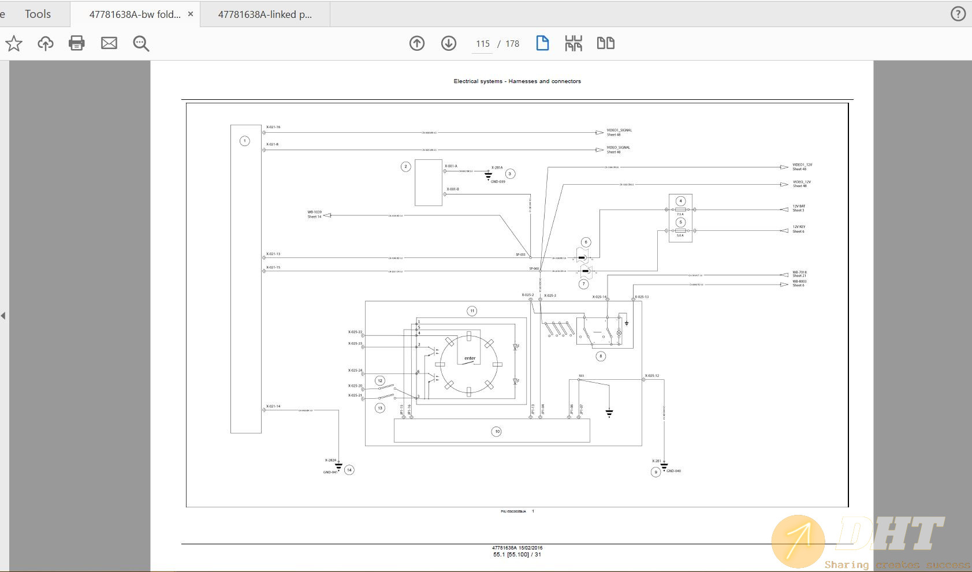Viewport: 972px width, 572px height.
Task: Select the 47781638A-bw fold document tab
Action: click(x=135, y=14)
